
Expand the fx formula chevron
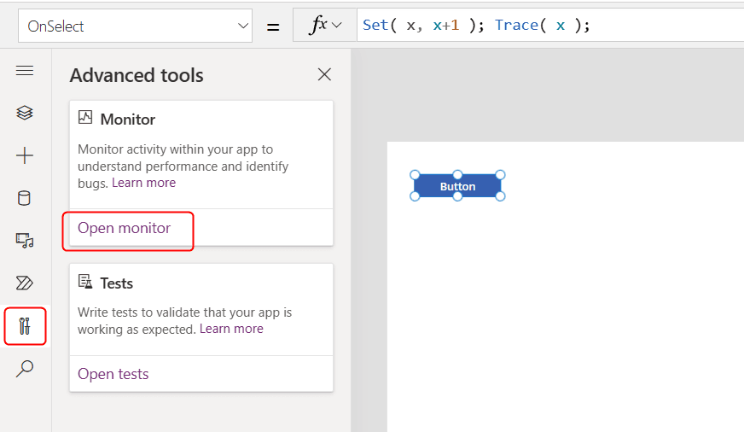coord(337,25)
